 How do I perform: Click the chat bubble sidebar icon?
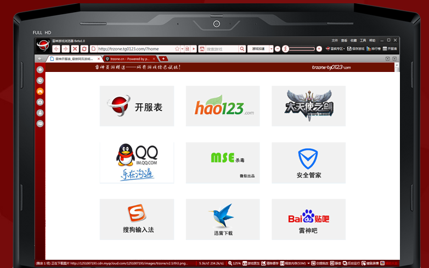40,124
